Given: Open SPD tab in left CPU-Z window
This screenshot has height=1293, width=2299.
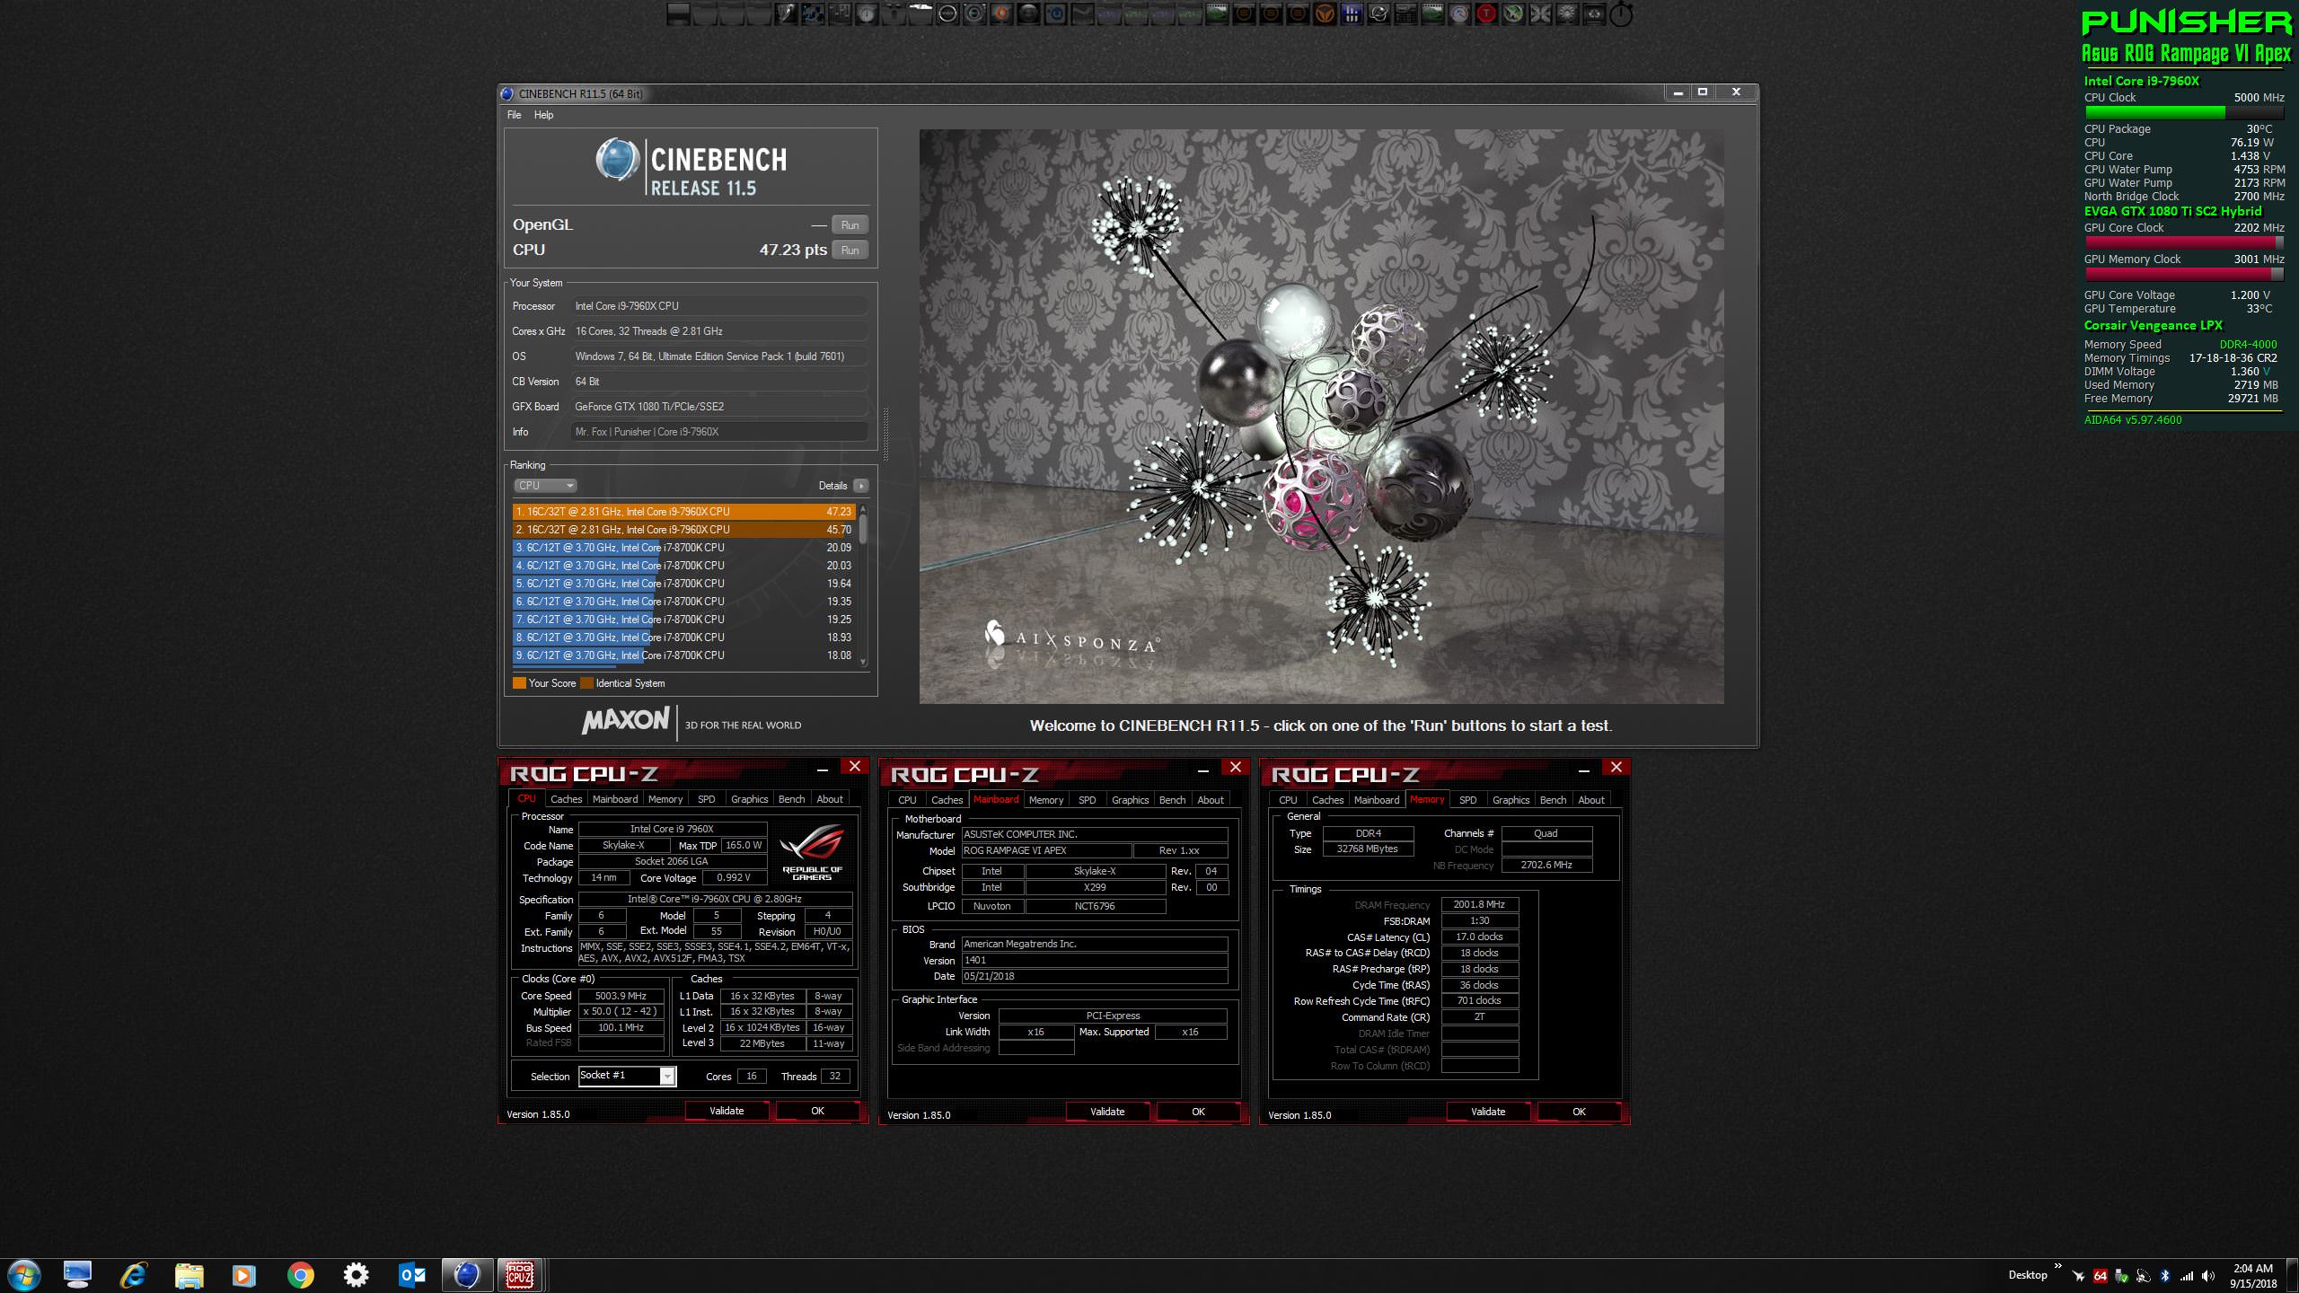Looking at the screenshot, I should coord(707,799).
